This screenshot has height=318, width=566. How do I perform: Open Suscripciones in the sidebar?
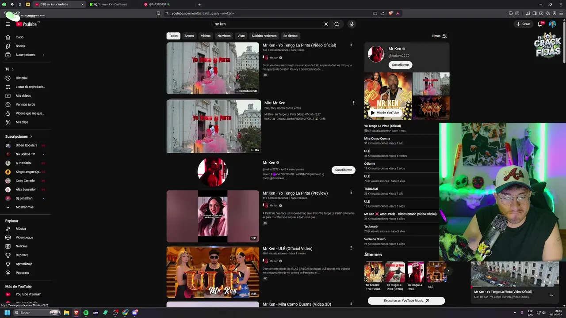(x=25, y=55)
